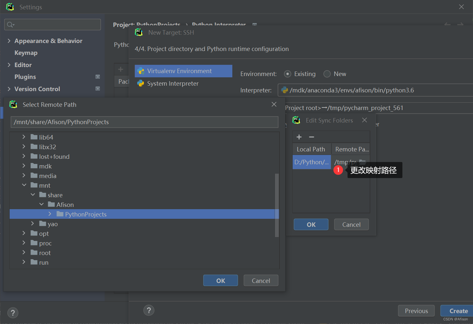This screenshot has width=473, height=324.
Task: Expand the PythonProjects folder
Action: coord(50,214)
